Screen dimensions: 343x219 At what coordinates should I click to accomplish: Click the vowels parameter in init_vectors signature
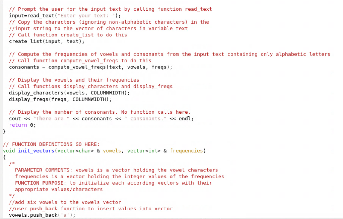click(x=112, y=151)
